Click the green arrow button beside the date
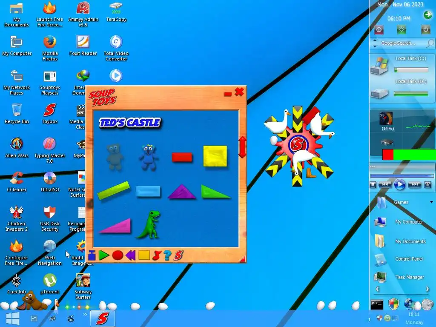Viewport: 436px width, 327px height. point(427,15)
